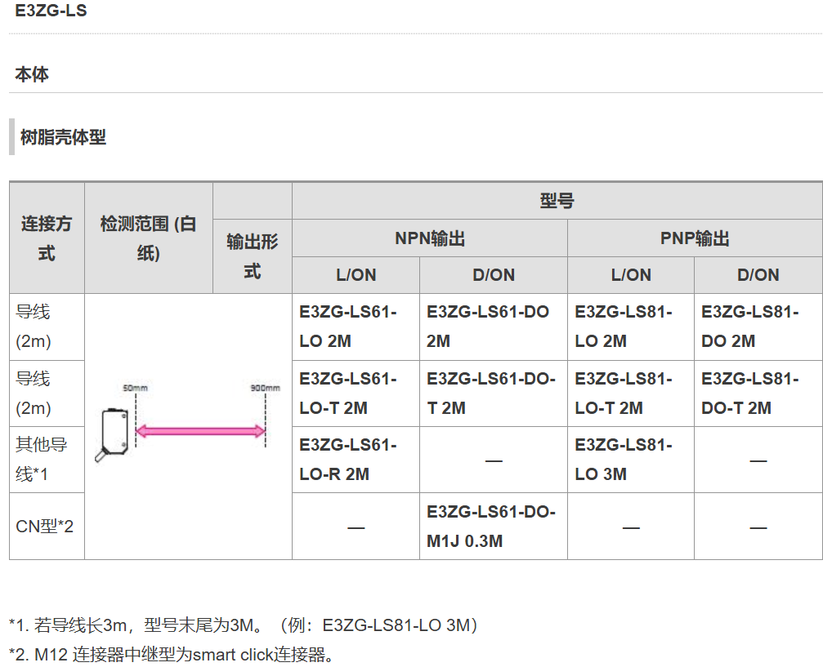
Task: Click model E3ZG-LS61-DO-M1J 0.3M
Action: (x=490, y=527)
